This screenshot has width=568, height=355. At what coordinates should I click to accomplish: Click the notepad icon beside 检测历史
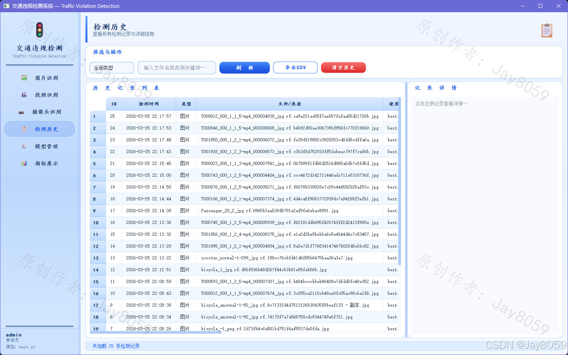coord(24,129)
